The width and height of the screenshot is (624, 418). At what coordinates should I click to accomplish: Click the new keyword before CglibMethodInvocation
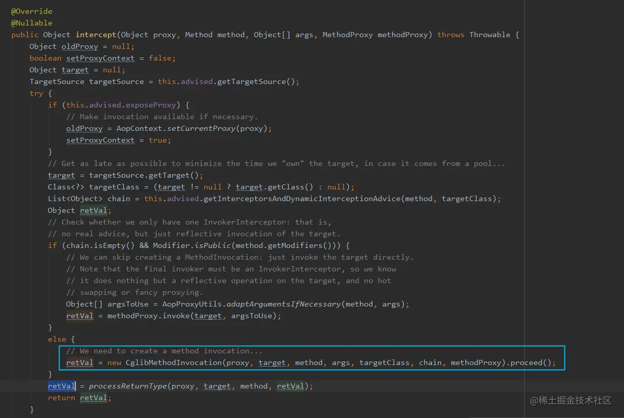(114, 363)
